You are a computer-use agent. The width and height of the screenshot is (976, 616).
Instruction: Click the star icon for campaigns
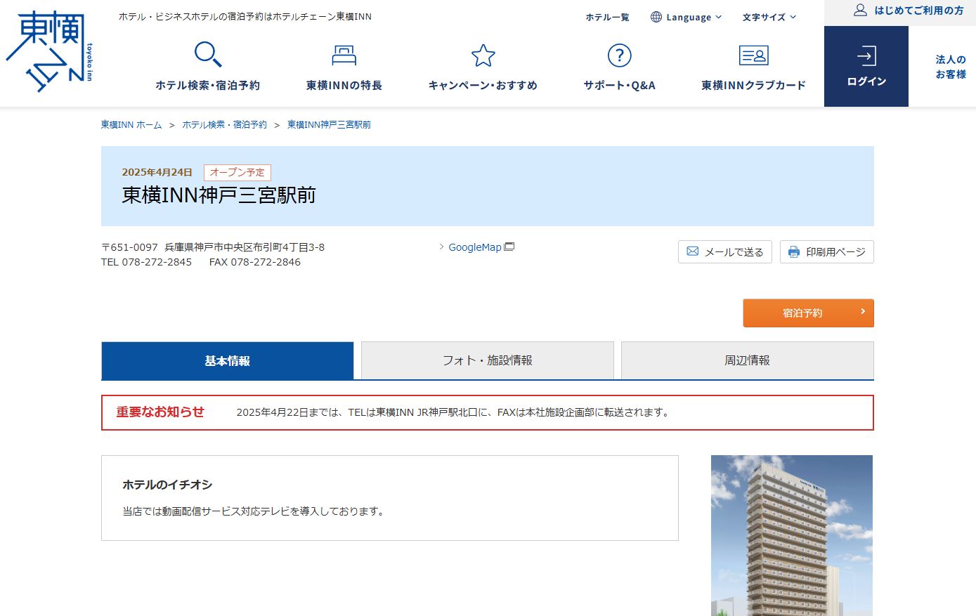[x=483, y=55]
